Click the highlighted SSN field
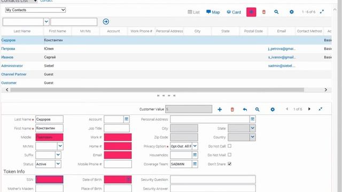342x192 pixels. point(49,180)
